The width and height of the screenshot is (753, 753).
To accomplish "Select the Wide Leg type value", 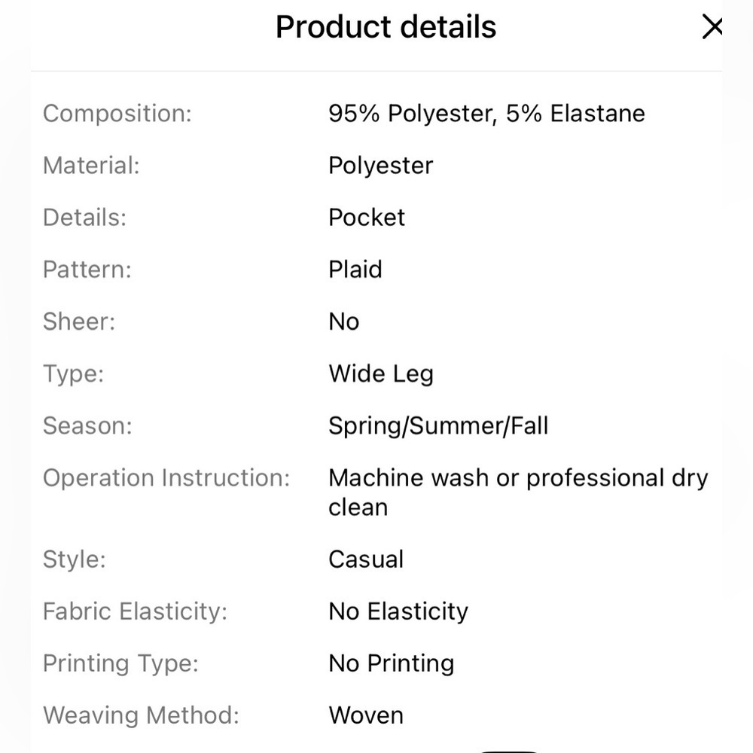I will 381,374.
